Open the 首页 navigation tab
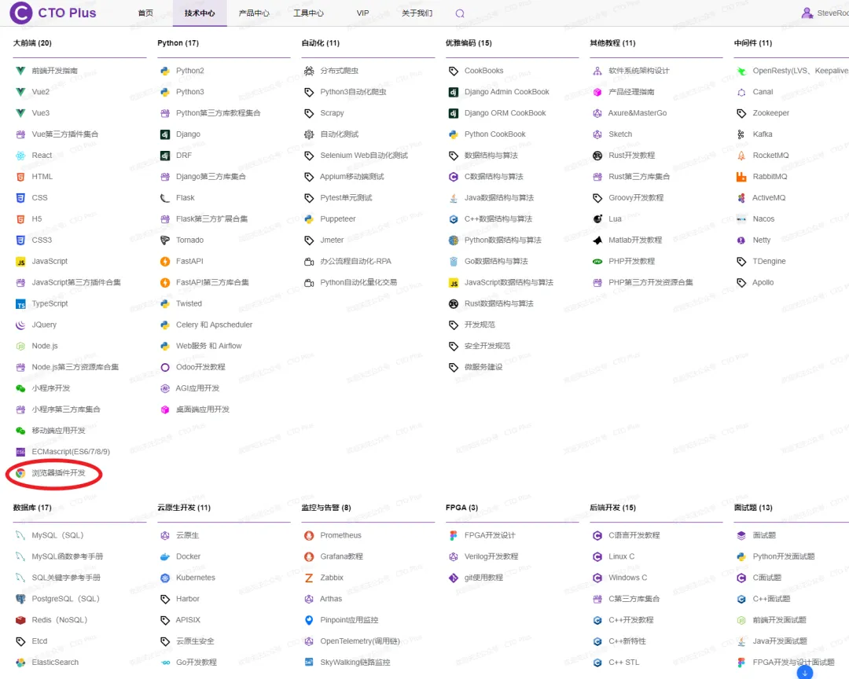The width and height of the screenshot is (849, 679). 145,13
